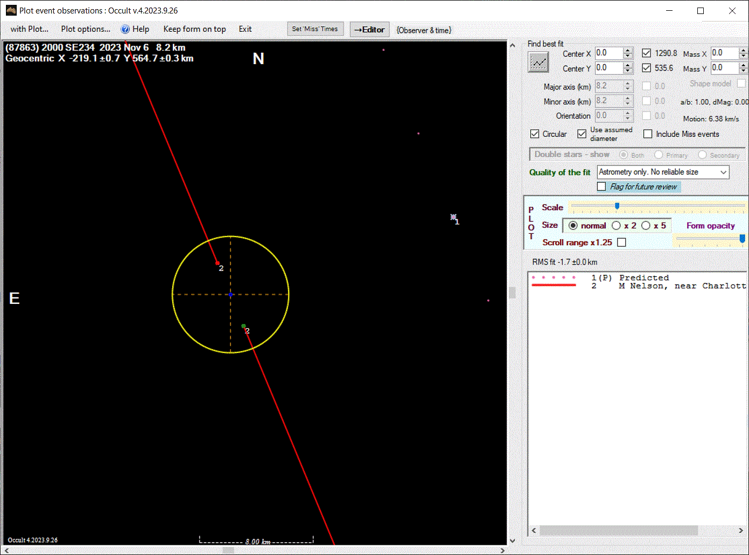Image resolution: width=749 pixels, height=555 pixels.
Task: Click the scroll-left arrow of observer list
Action: [x=534, y=531]
